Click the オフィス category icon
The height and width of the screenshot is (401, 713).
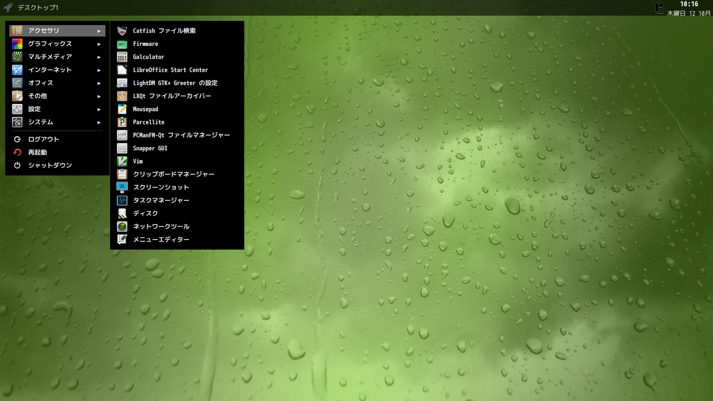click(17, 83)
